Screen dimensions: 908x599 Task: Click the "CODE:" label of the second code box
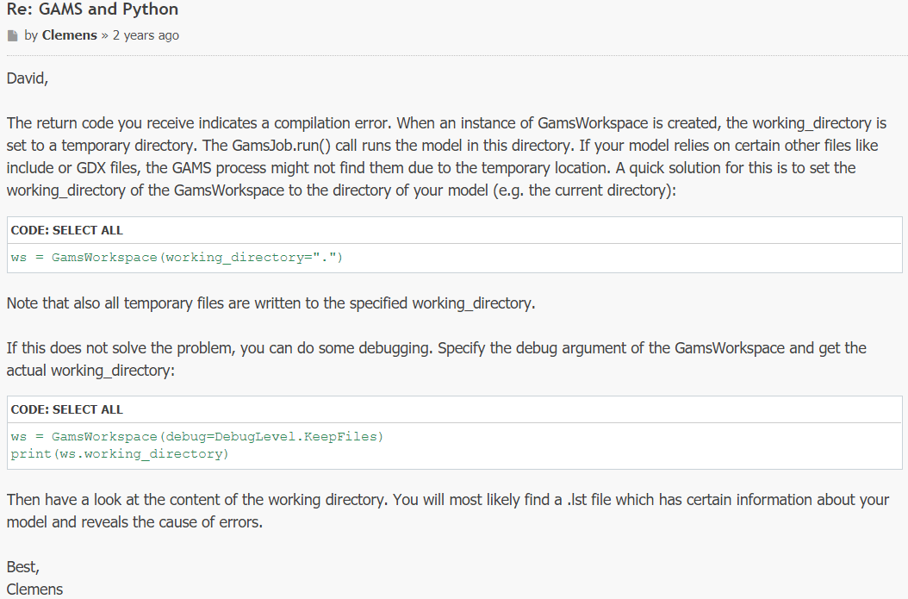[30, 409]
